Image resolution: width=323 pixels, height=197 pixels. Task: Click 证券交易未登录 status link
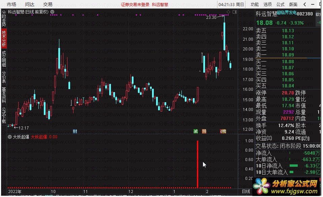(135, 4)
